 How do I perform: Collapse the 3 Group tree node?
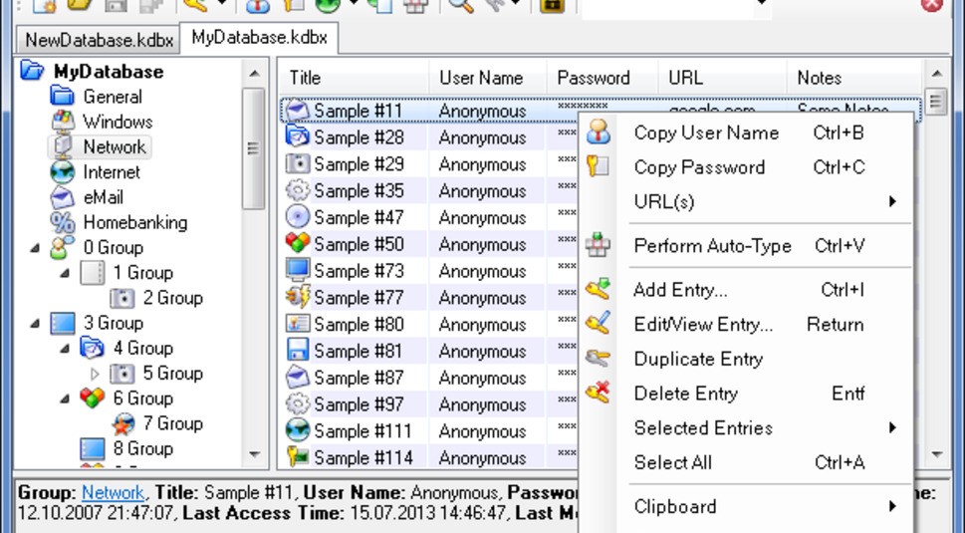click(36, 323)
